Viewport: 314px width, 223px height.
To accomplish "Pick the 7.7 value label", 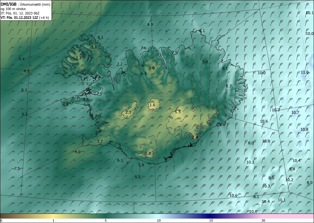I will point(96,94).
